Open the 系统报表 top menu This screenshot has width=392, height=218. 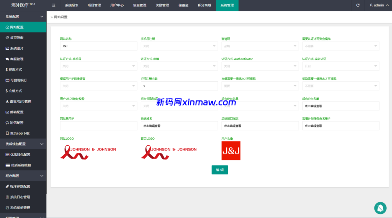pos(72,5)
